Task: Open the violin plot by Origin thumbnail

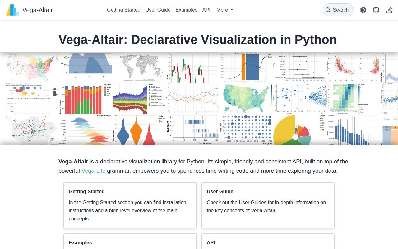Action: click(139, 129)
